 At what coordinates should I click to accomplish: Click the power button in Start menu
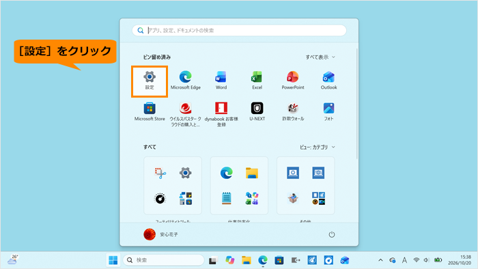pyautogui.click(x=332, y=234)
